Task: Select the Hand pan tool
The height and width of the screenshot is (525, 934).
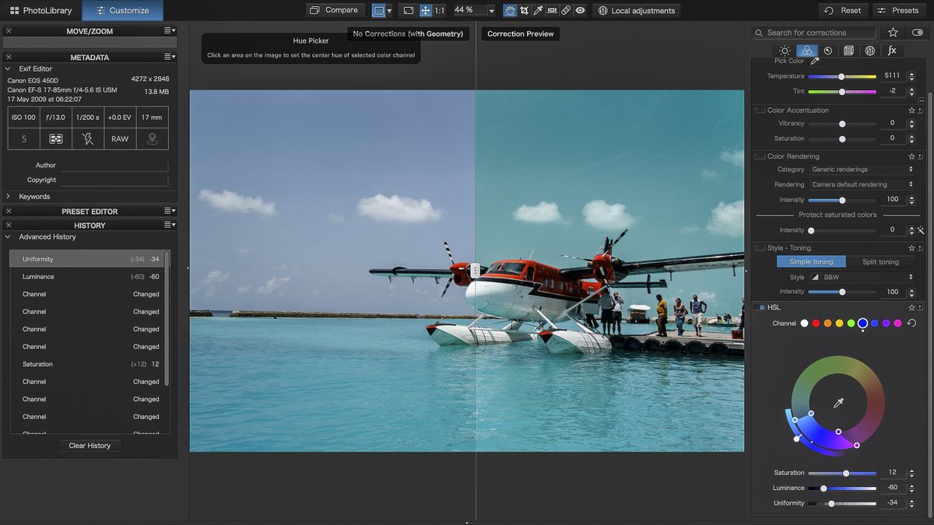Action: (x=510, y=10)
